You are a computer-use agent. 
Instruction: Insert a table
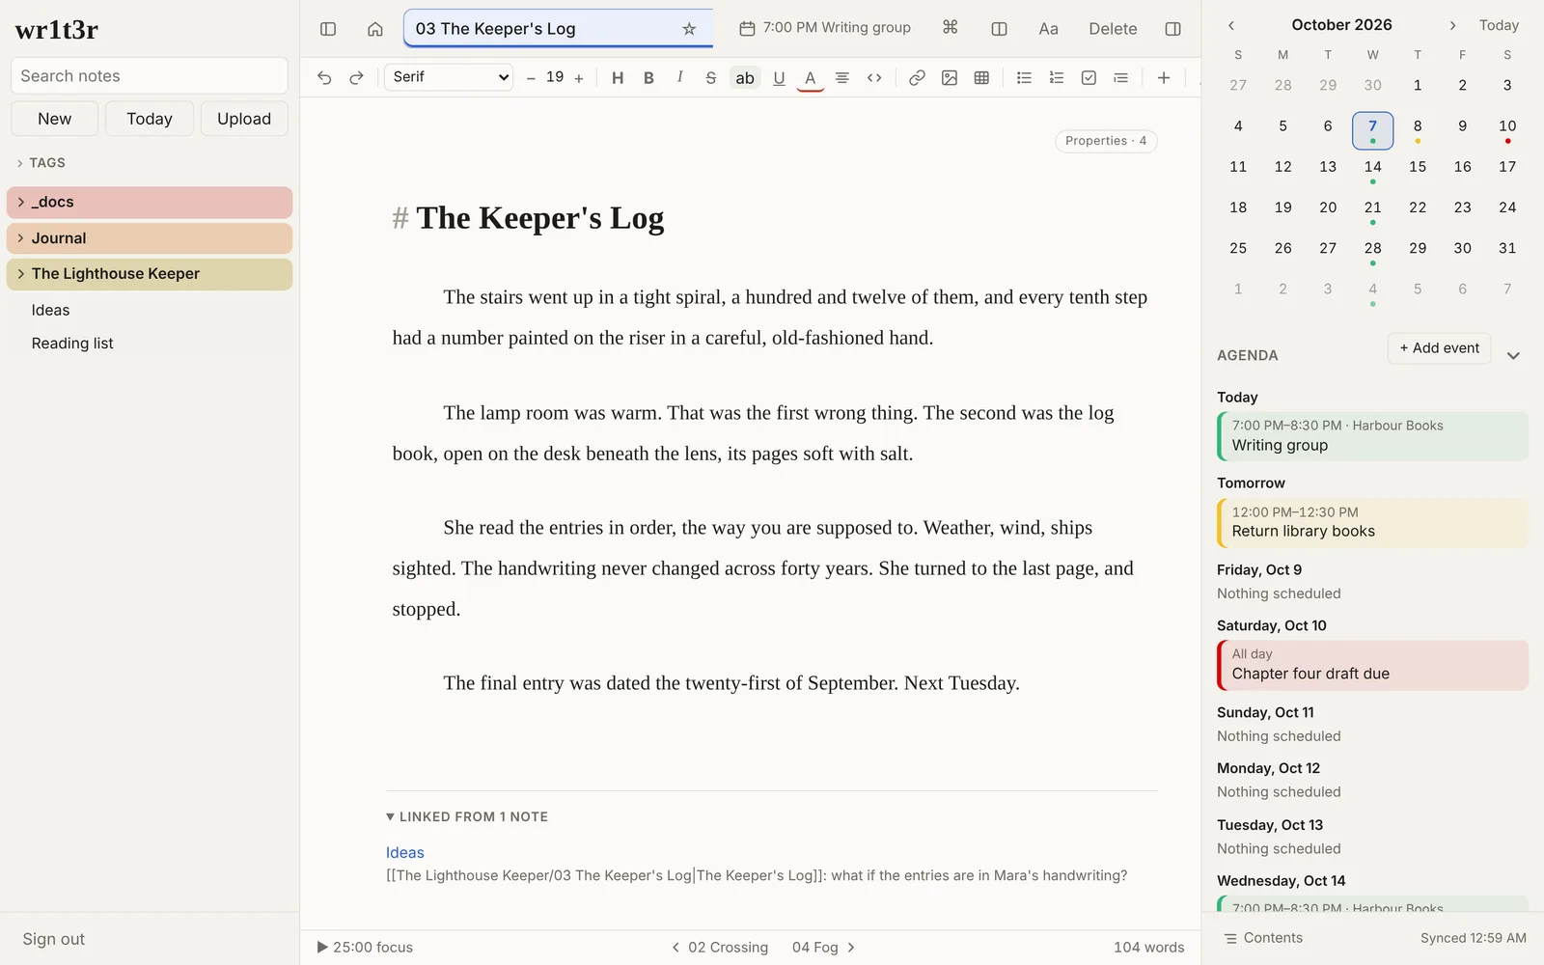click(x=981, y=78)
